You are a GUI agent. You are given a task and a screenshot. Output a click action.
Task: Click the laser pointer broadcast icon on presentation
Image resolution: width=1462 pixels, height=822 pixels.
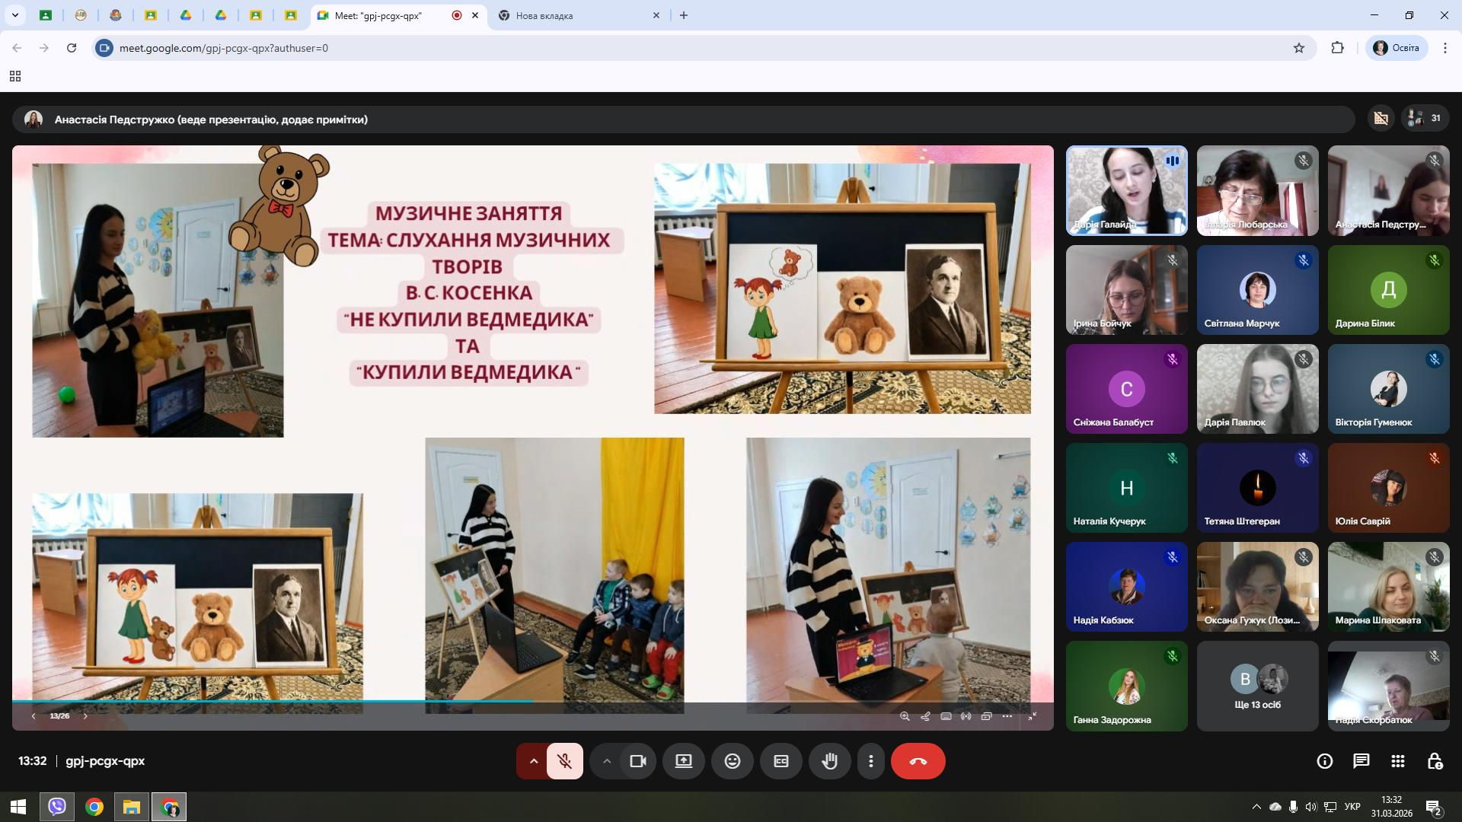coord(966,716)
